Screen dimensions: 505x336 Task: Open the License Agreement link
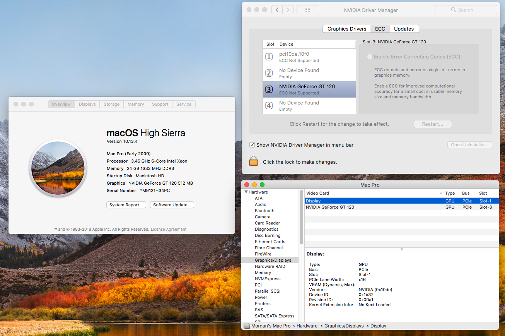coord(169,229)
